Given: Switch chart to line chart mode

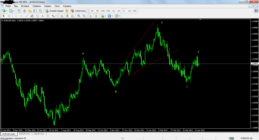Looking at the screenshot, I should coord(73,16).
